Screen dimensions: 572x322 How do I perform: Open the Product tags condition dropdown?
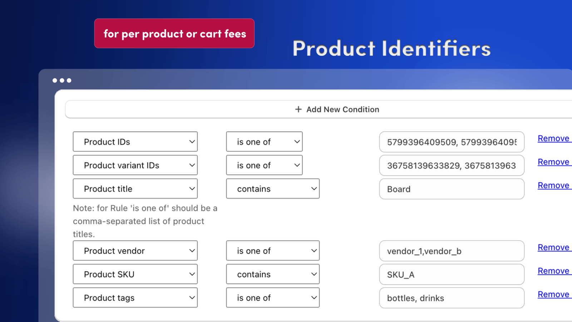tap(135, 297)
